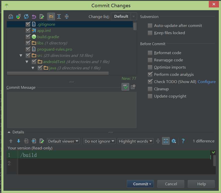The width and height of the screenshot is (221, 193).
Task: Collapse the Details section
Action: point(9,132)
